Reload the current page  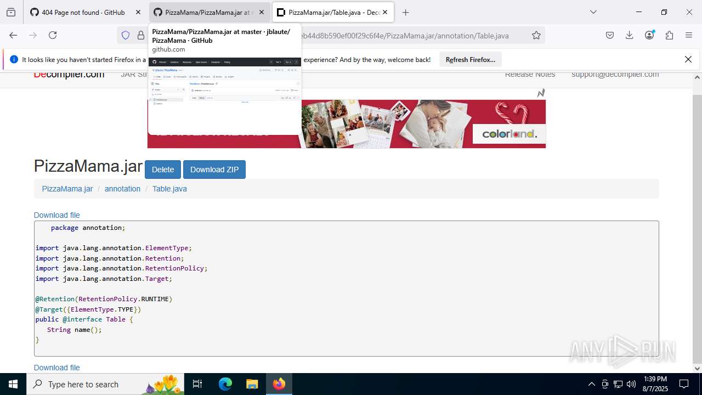coord(53,35)
